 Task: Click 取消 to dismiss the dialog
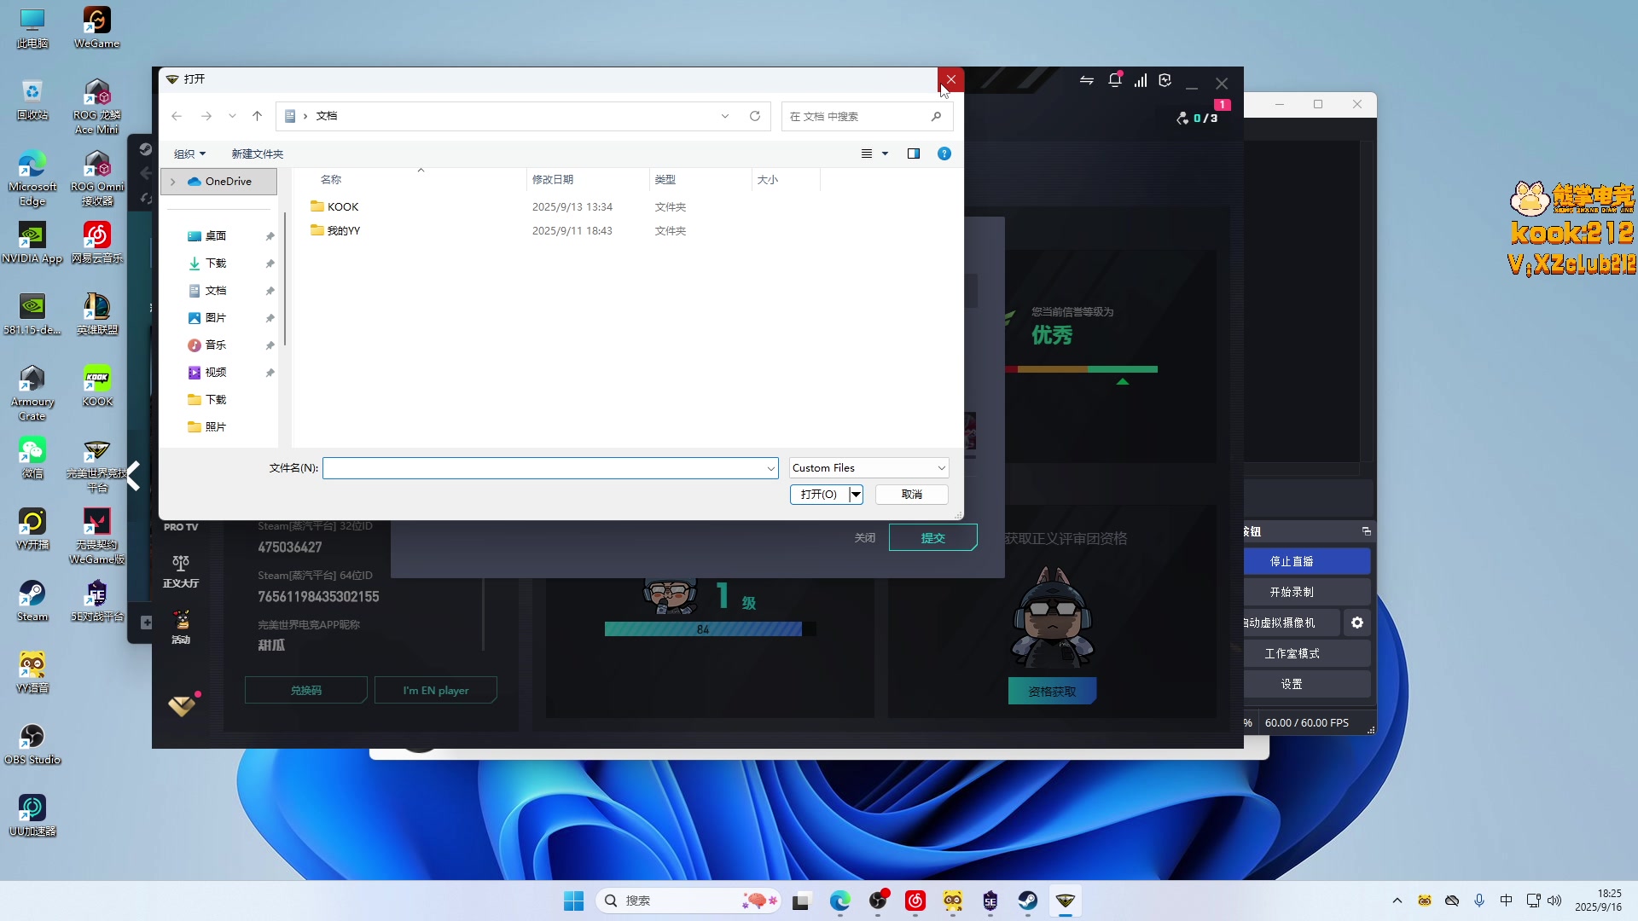(912, 495)
